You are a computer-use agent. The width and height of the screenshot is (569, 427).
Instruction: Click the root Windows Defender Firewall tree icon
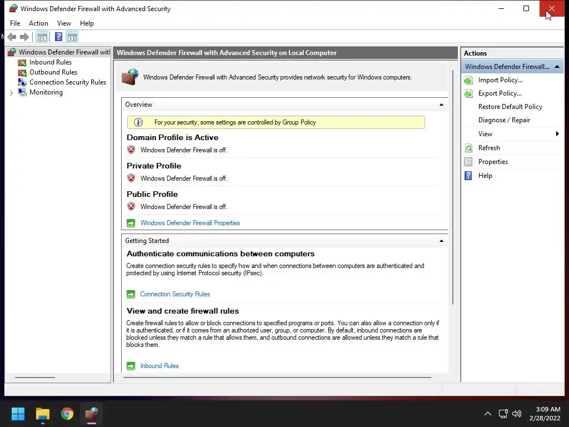(12, 52)
